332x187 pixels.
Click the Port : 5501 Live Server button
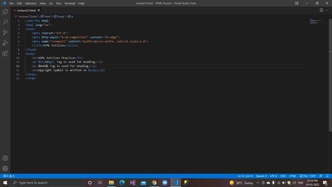click(308, 176)
